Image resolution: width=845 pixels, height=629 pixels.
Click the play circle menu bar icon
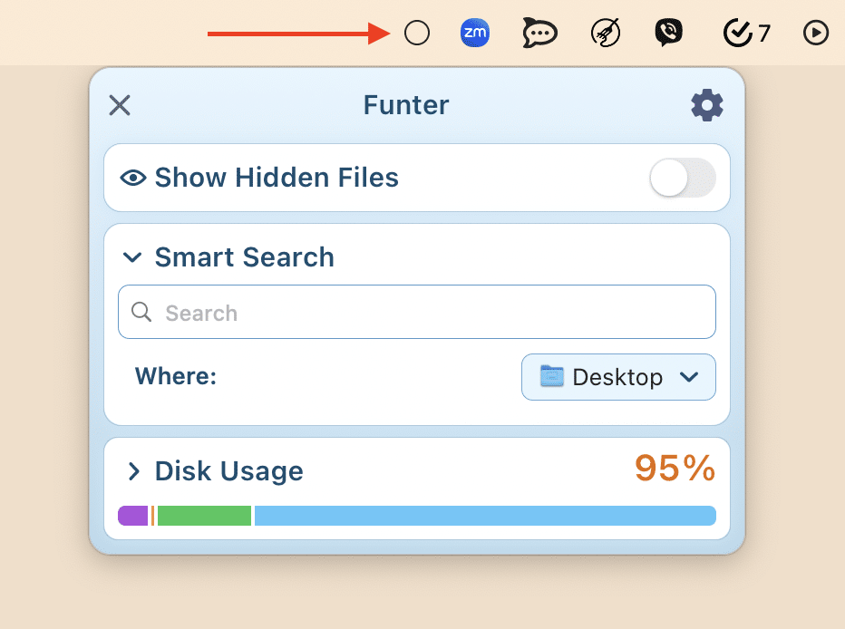[x=815, y=33]
